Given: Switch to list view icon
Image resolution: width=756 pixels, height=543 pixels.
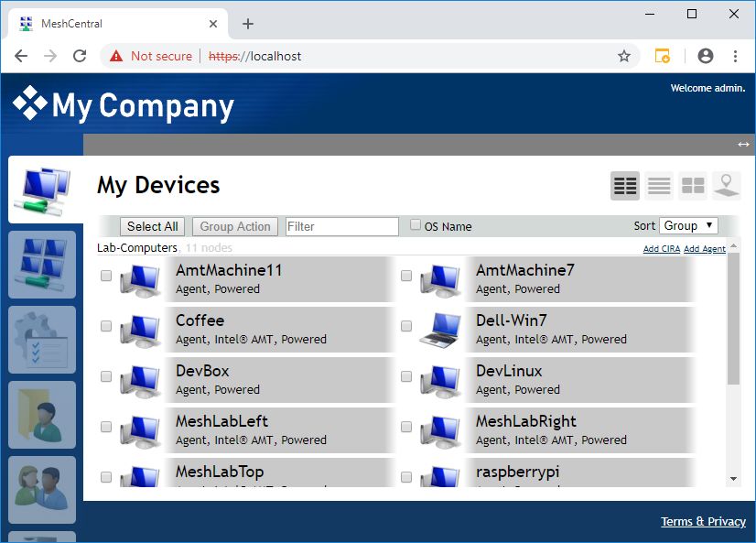Looking at the screenshot, I should 659,186.
